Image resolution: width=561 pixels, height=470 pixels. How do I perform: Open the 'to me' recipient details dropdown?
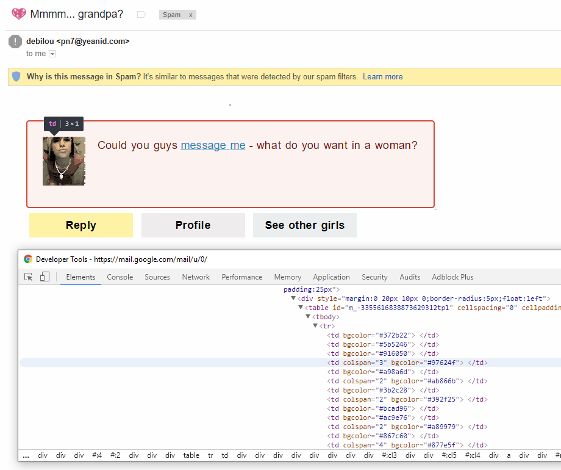[52, 54]
